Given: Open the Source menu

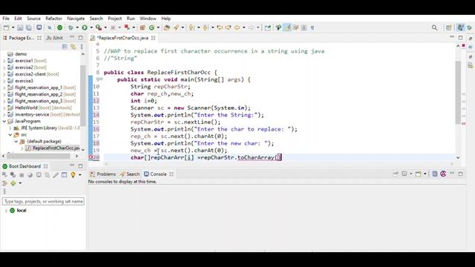Looking at the screenshot, I should pyautogui.click(x=33, y=19).
